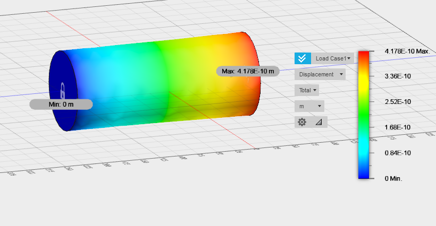
Task: Click the 1.68E-10 legend value
Action: (398, 127)
